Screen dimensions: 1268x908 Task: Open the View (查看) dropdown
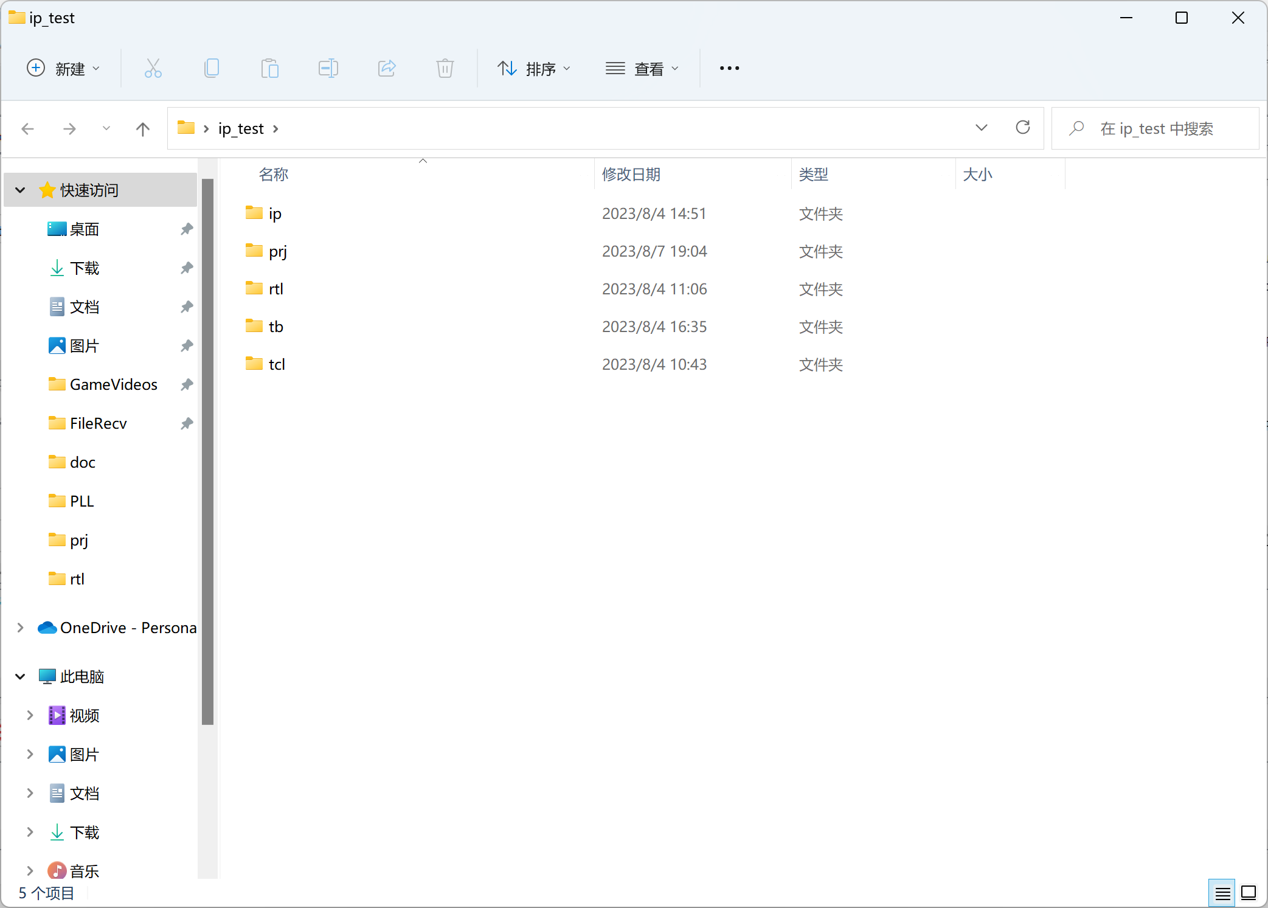[x=643, y=69]
